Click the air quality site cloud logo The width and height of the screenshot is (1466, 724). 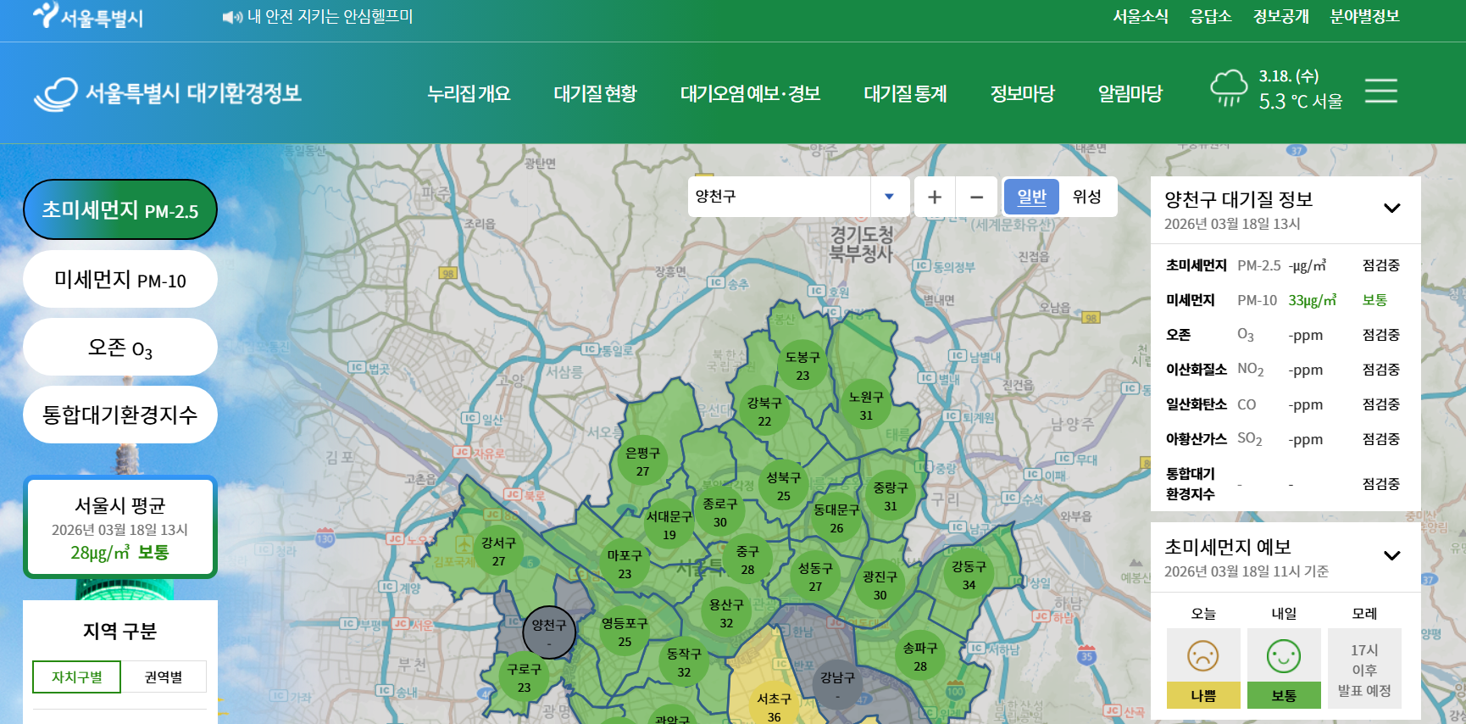point(56,94)
